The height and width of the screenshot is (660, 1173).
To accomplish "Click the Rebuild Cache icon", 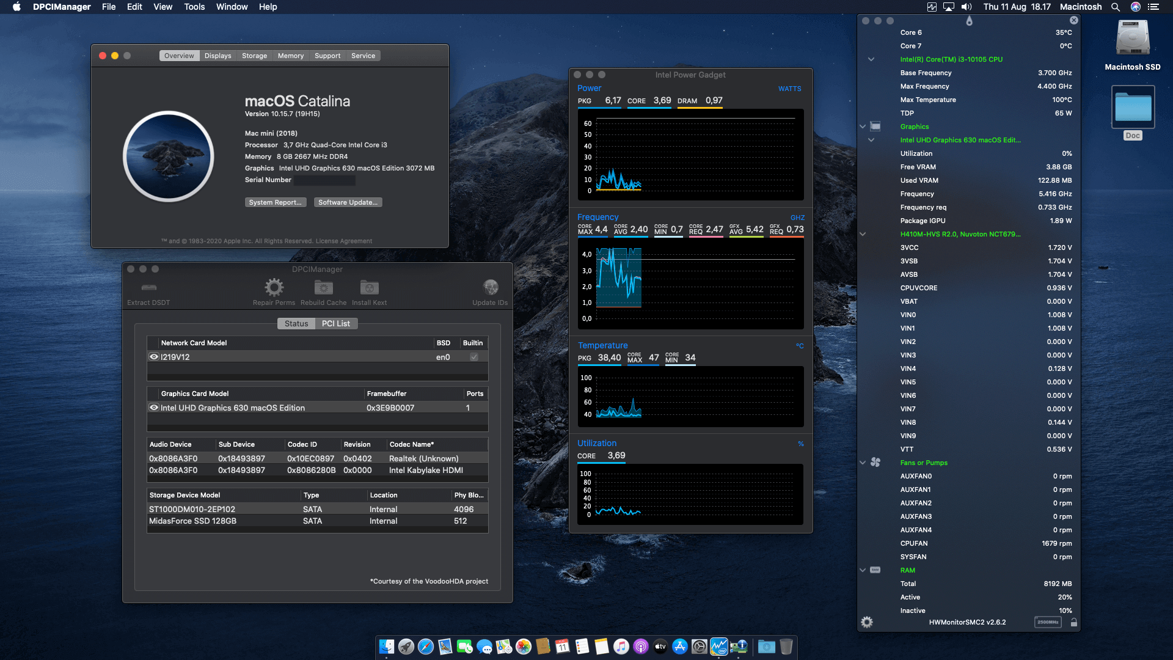I will 323,287.
